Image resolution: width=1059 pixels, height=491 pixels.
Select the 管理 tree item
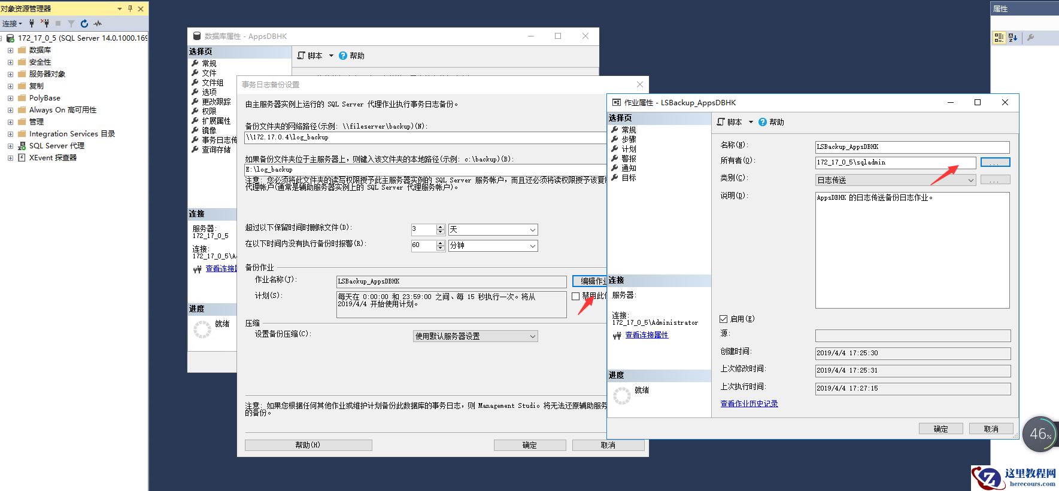pos(37,121)
